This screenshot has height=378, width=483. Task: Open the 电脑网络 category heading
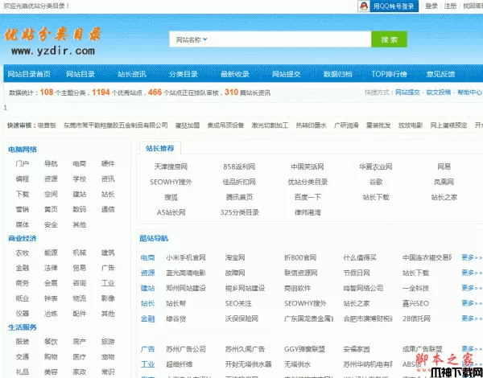23,150
